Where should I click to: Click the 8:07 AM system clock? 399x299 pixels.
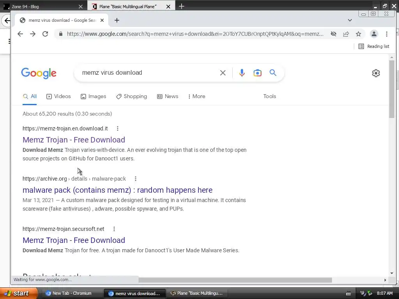385,293
